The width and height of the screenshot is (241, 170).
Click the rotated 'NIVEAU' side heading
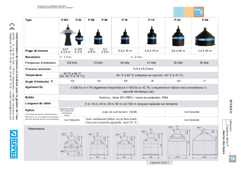[x=231, y=106]
